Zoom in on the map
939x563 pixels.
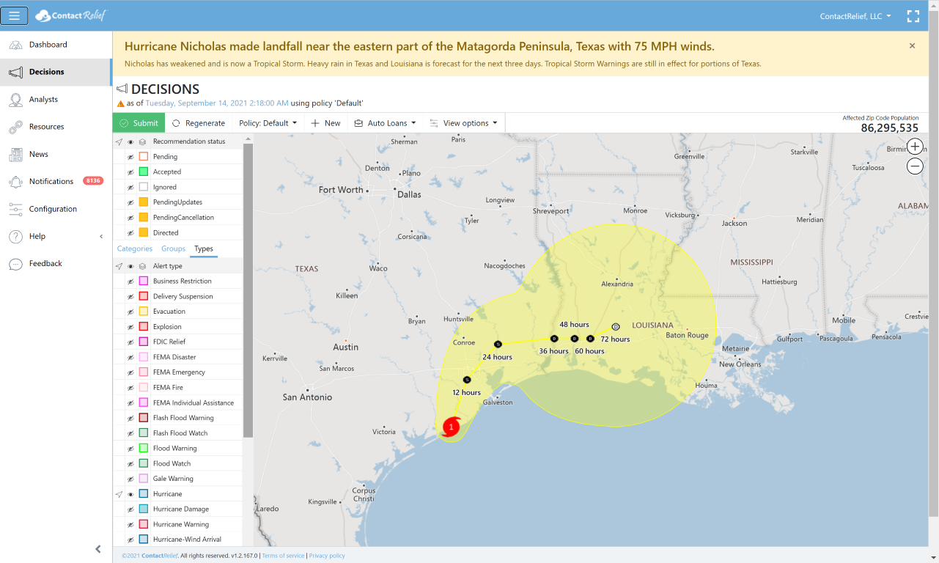(x=915, y=146)
